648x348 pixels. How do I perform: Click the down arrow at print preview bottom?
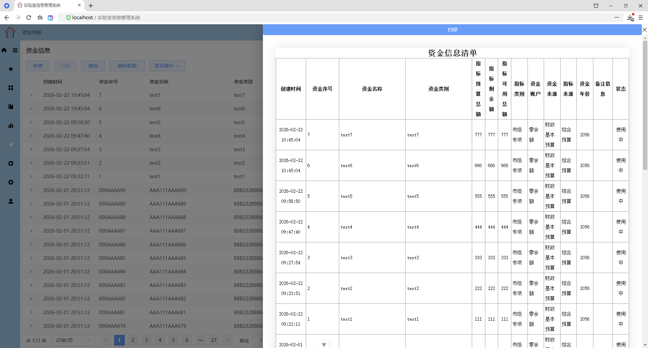coord(324,344)
